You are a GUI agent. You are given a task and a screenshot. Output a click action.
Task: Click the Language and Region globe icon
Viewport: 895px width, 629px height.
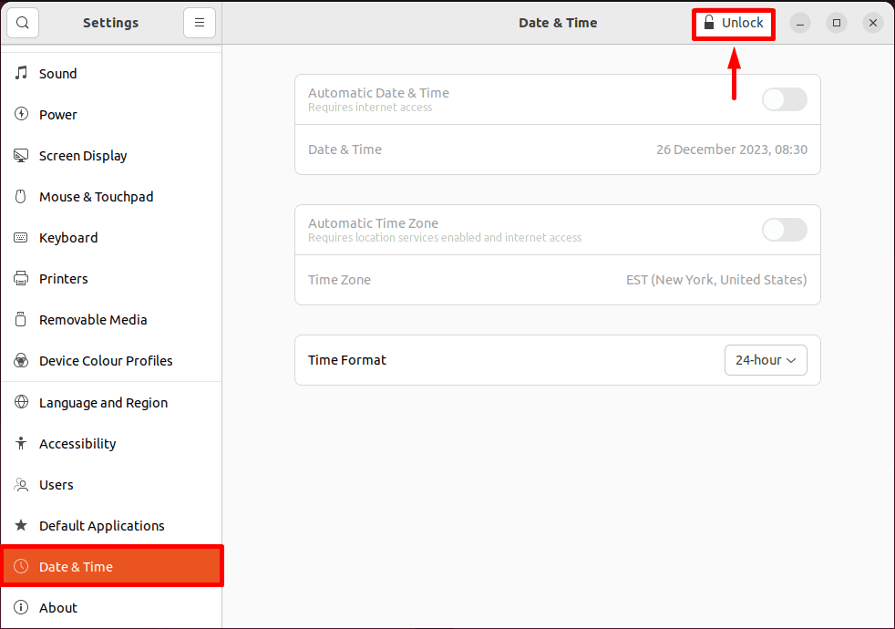pyautogui.click(x=21, y=402)
